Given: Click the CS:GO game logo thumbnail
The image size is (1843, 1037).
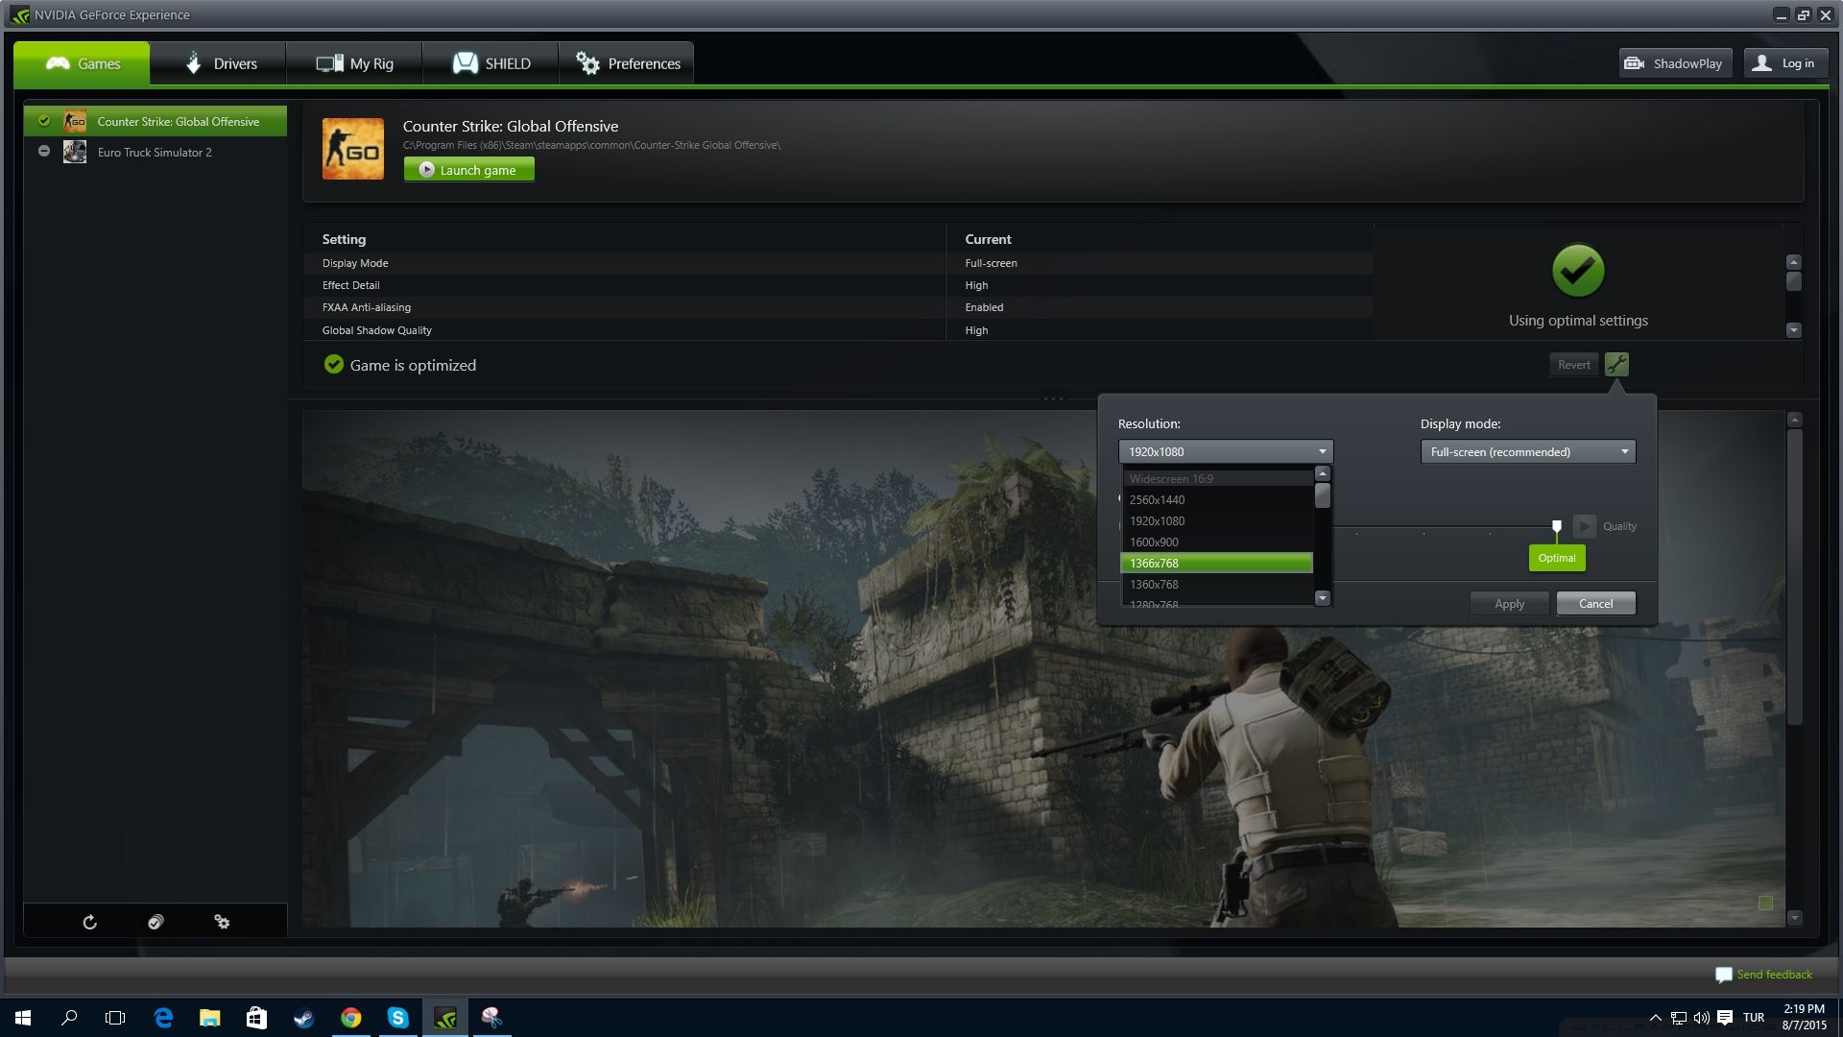Looking at the screenshot, I should click(352, 149).
